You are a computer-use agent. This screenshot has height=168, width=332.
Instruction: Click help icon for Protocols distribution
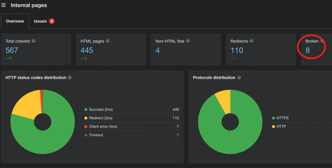click(239, 78)
